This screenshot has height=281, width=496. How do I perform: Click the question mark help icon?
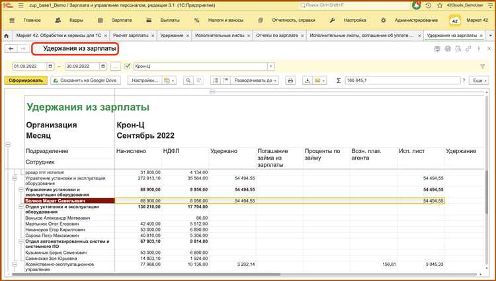tap(464, 80)
